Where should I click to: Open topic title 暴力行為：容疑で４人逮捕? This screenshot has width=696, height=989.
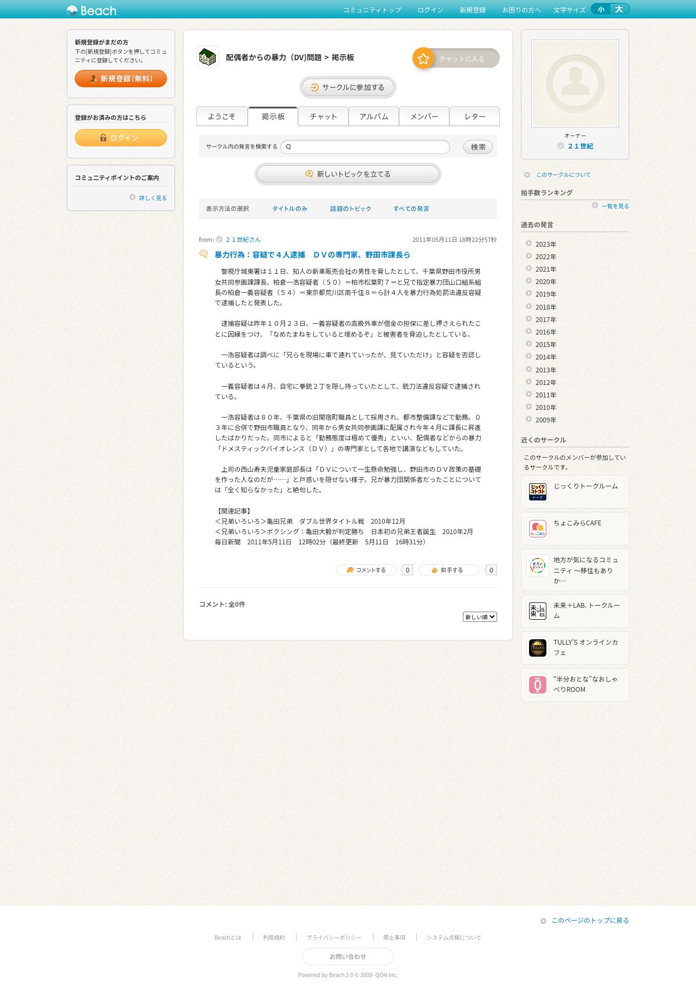[312, 255]
